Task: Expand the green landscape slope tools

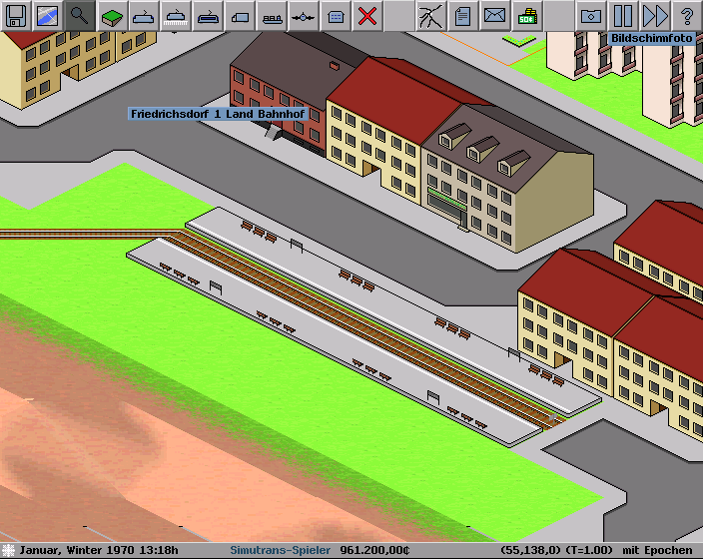Action: 112,15
